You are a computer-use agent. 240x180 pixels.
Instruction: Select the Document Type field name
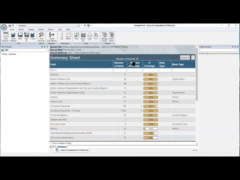pos(58,124)
